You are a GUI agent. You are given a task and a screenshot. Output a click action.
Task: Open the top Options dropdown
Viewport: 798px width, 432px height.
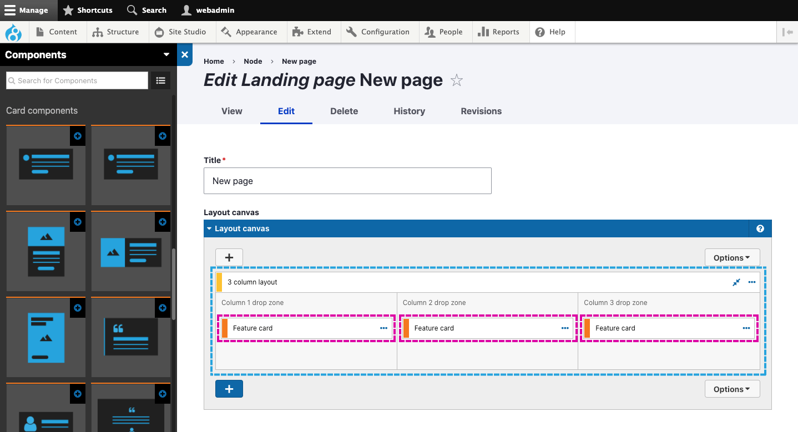pyautogui.click(x=732, y=257)
